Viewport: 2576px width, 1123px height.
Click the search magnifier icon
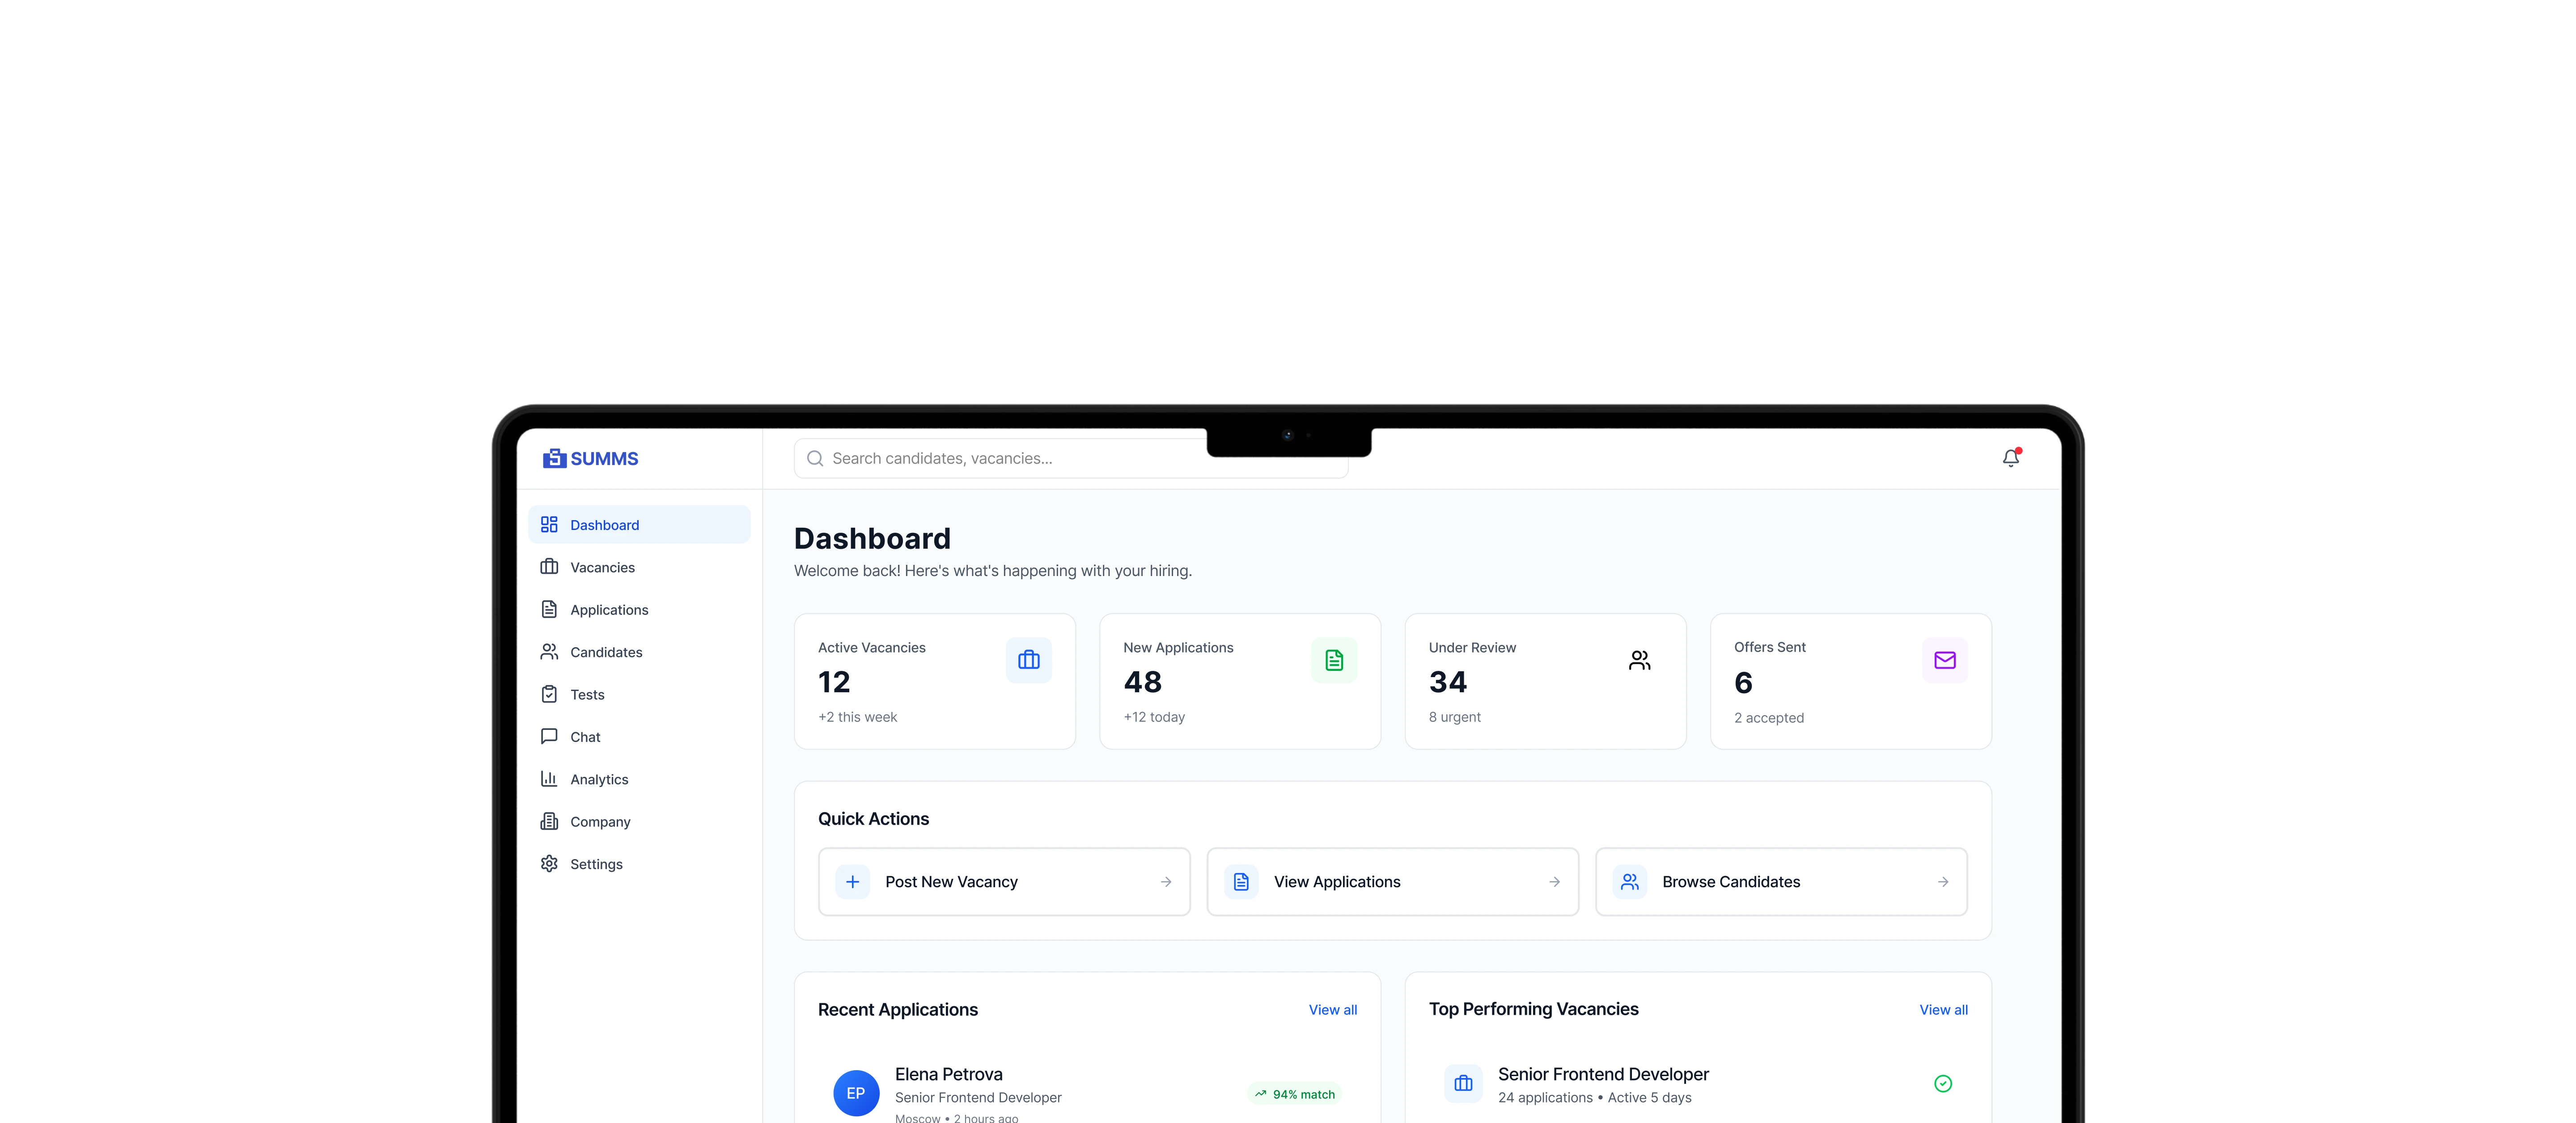coord(815,458)
